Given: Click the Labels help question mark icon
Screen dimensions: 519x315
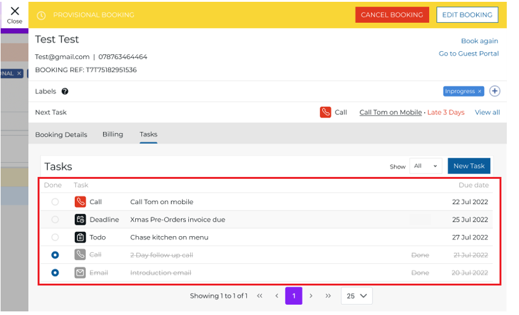Looking at the screenshot, I should (x=65, y=92).
